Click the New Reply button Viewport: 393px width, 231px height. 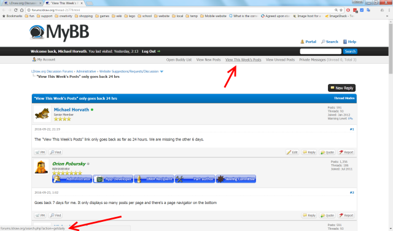(x=341, y=88)
